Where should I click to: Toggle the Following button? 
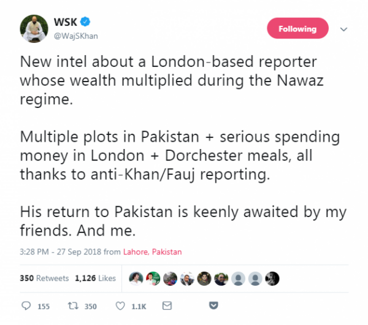coord(297,29)
